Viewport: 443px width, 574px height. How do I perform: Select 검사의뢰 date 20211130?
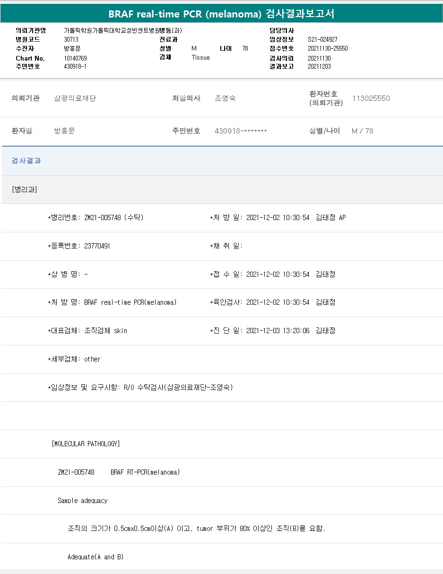point(319,58)
